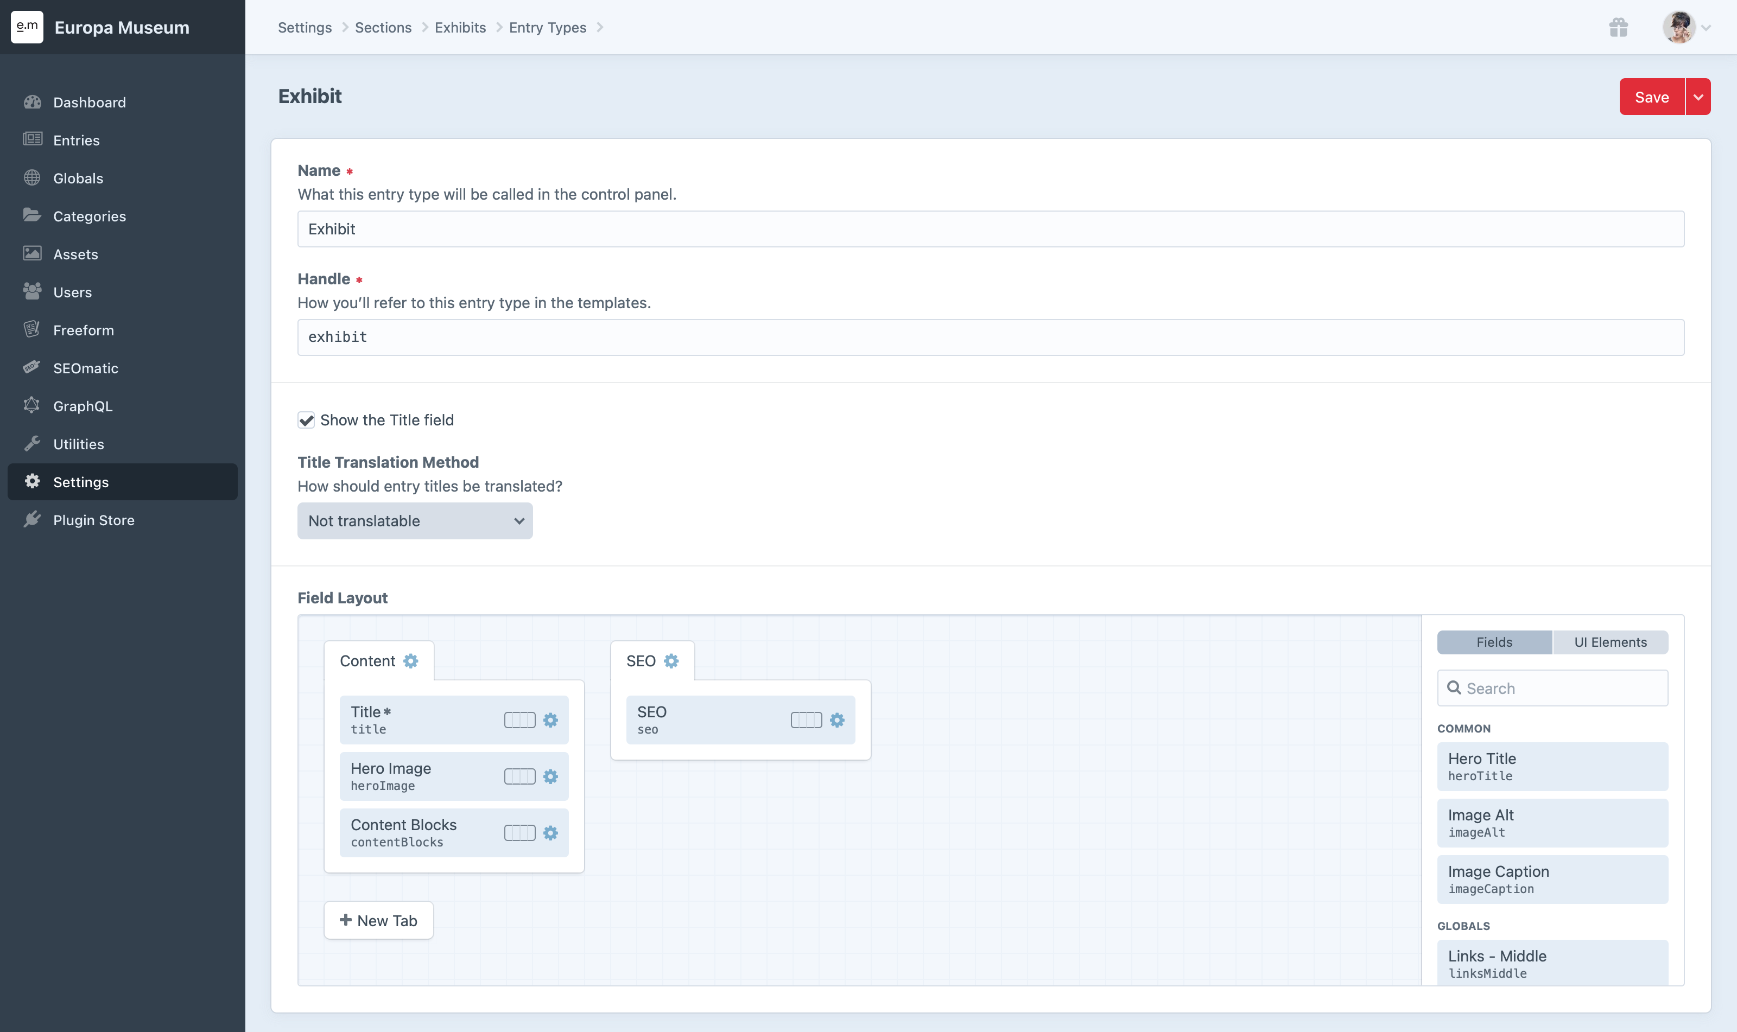Uncheck Show the Title field checkbox
This screenshot has height=1032, width=1737.
(306, 420)
